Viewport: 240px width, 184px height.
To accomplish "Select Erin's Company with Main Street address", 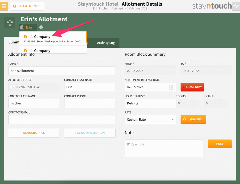I will [53, 38].
